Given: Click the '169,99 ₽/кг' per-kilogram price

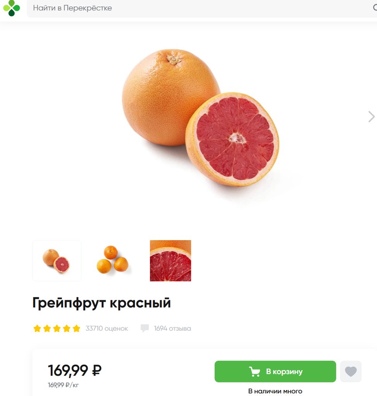Looking at the screenshot, I should tap(63, 385).
